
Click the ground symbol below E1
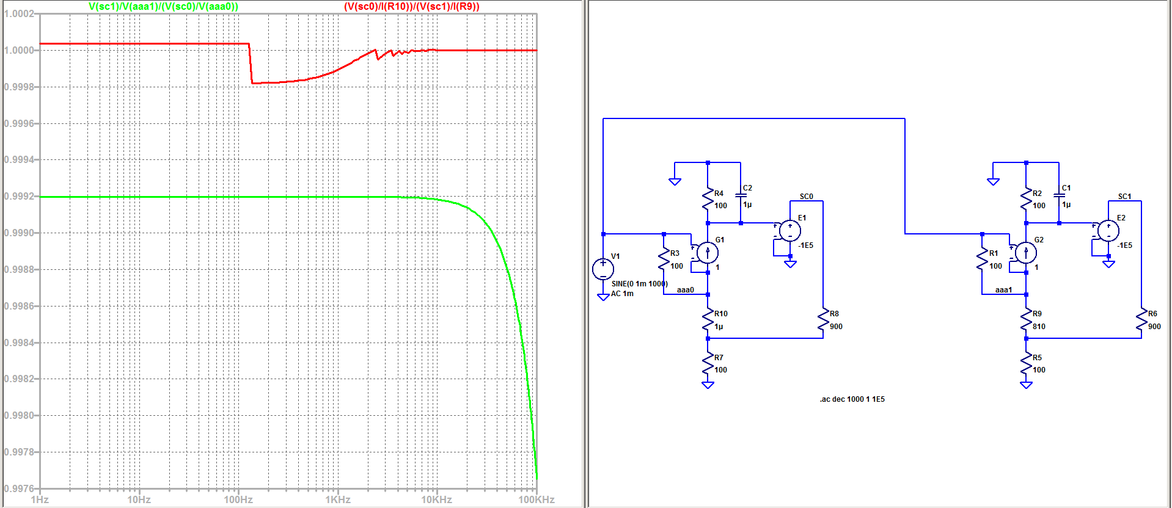click(790, 264)
